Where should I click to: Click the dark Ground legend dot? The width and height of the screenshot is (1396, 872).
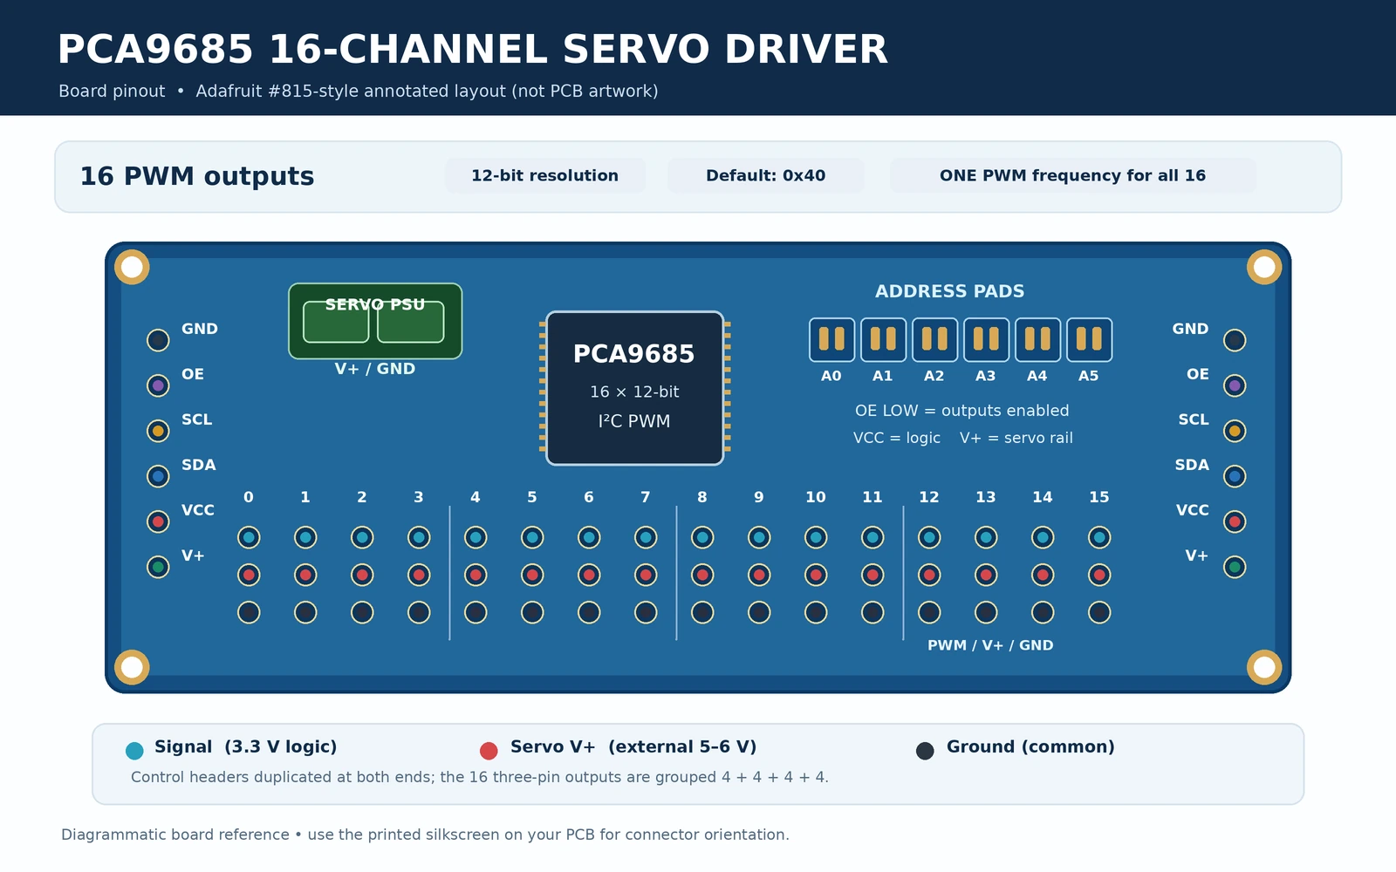pyautogui.click(x=925, y=751)
